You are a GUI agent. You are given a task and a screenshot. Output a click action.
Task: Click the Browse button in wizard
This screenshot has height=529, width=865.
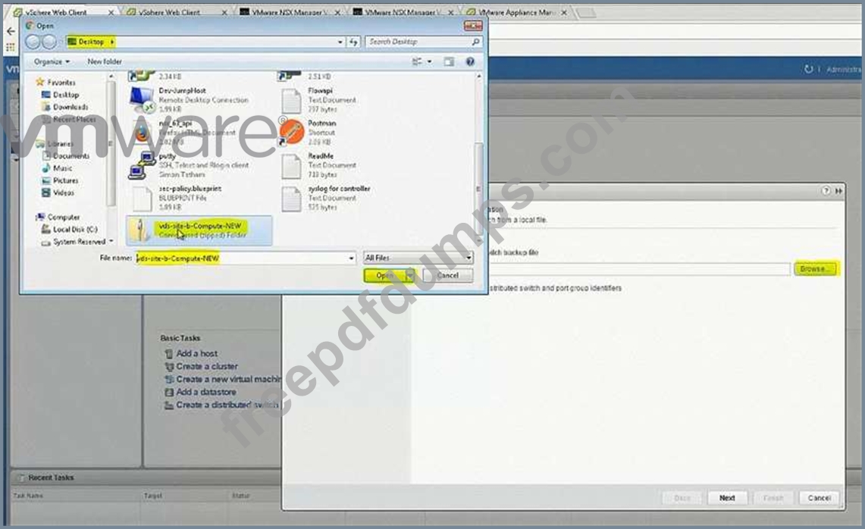814,268
